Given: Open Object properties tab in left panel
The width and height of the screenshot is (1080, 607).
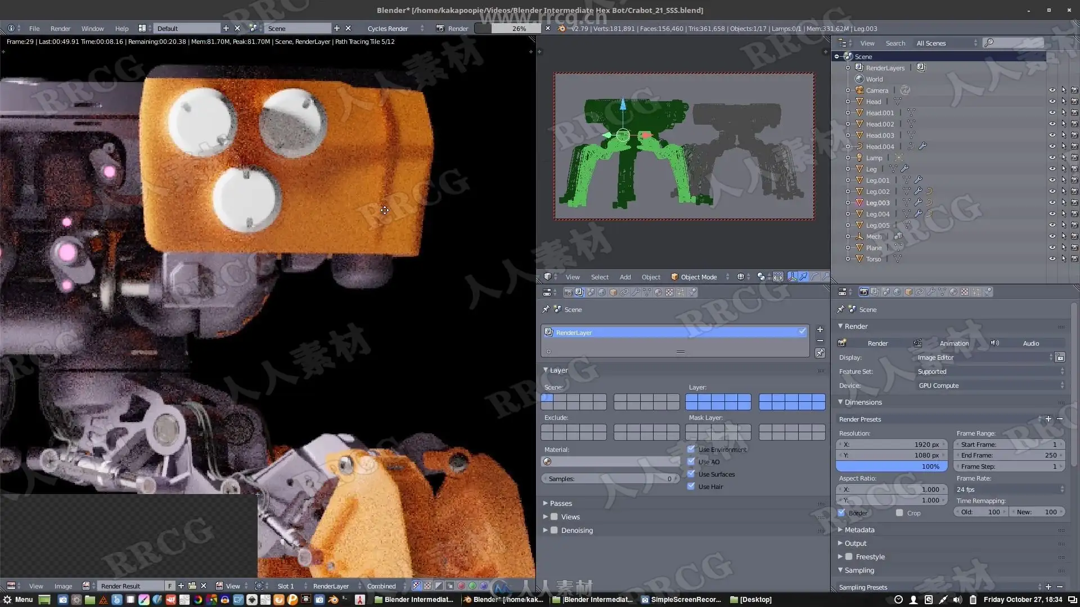Looking at the screenshot, I should click(x=613, y=292).
